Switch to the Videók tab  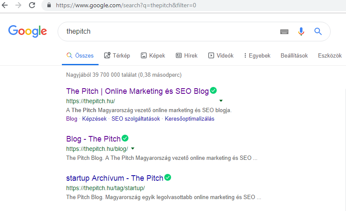[x=221, y=55]
